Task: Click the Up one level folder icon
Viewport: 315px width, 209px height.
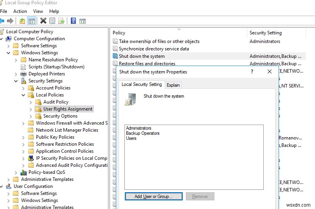Action: (x=22, y=21)
